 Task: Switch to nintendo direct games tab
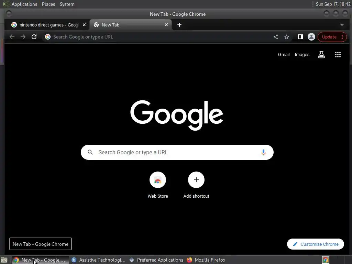click(47, 25)
